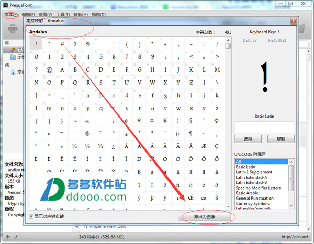Select the Š caron glyph
This screenshot has width=314, height=244.
click(x=217, y=198)
